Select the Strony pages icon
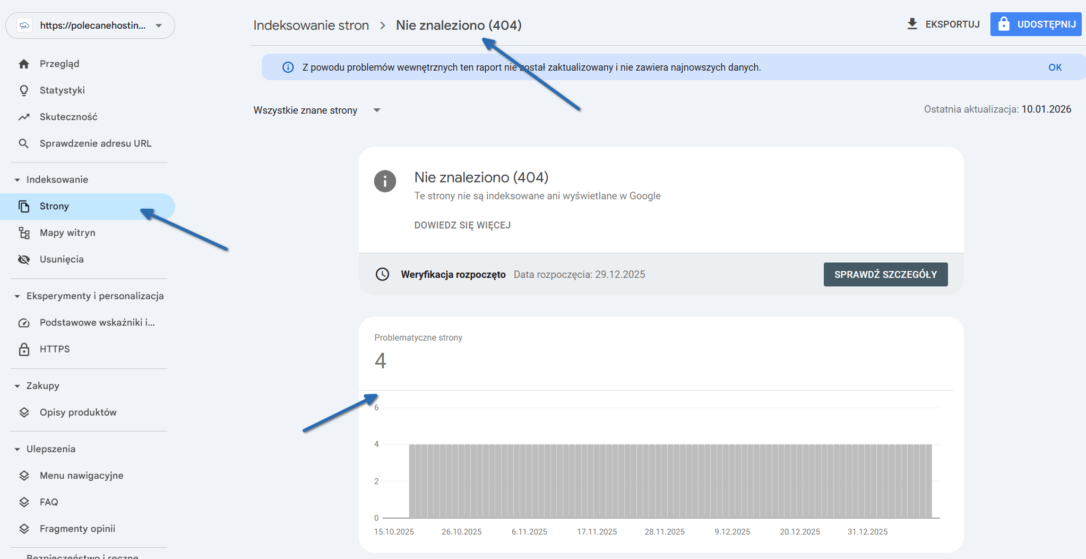 coord(25,206)
